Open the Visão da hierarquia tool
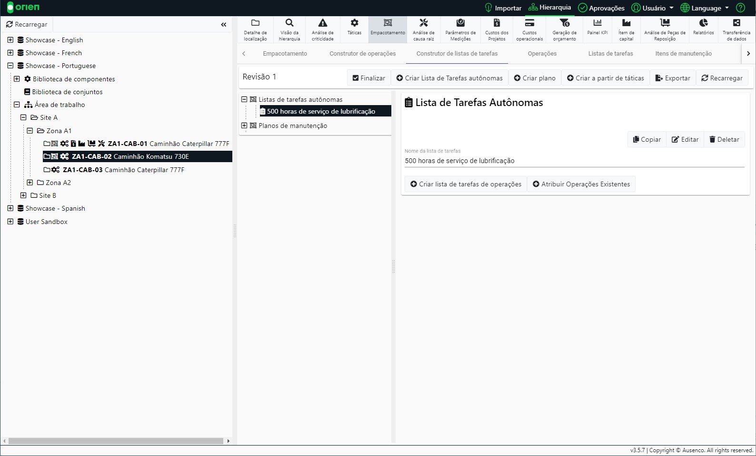This screenshot has height=456, width=756. pyautogui.click(x=289, y=29)
